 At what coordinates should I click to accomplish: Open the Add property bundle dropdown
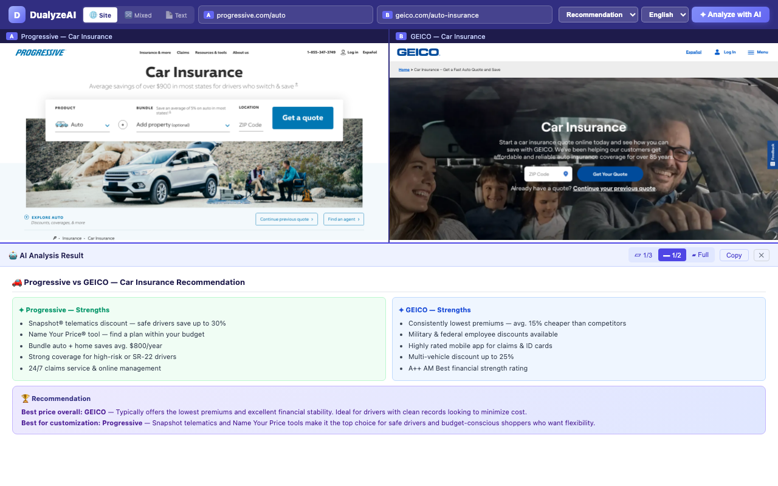(183, 125)
